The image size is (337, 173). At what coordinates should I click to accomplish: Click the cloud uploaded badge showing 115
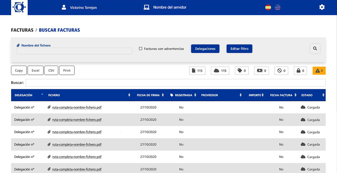[x=220, y=71]
